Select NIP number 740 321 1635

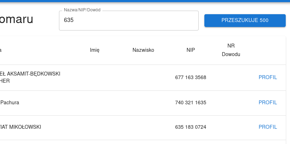click(x=190, y=103)
